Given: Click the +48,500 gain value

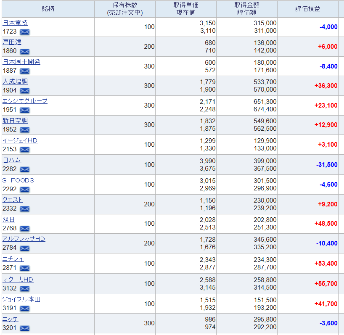Looking at the screenshot, I should click(x=326, y=224).
